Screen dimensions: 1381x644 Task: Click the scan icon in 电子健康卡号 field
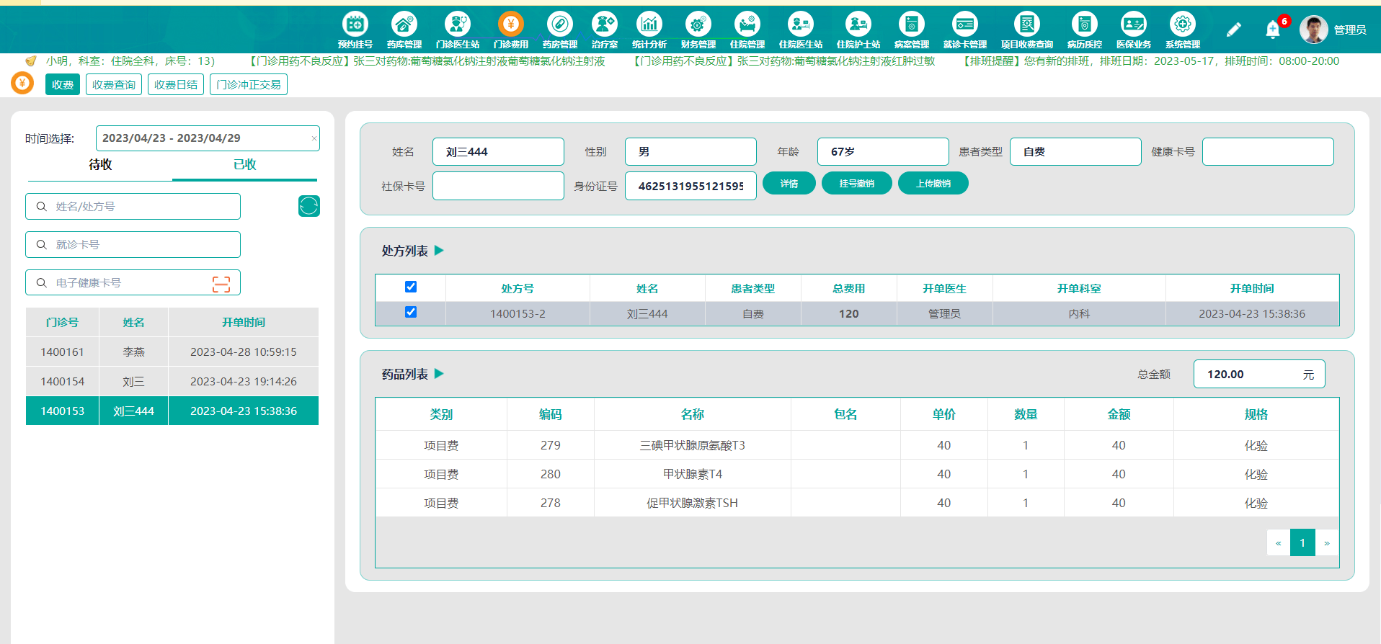point(221,284)
